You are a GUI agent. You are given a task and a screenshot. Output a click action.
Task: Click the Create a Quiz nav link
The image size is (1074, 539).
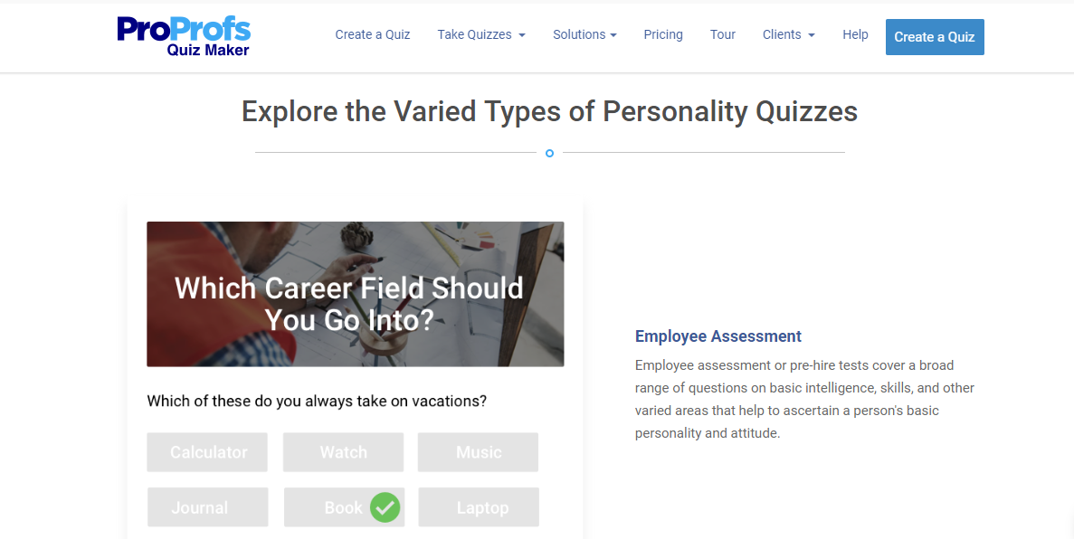[373, 35]
